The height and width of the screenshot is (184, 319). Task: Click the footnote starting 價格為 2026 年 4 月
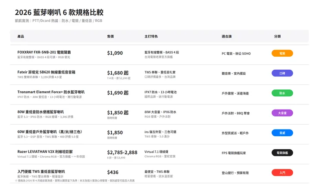(75, 181)
